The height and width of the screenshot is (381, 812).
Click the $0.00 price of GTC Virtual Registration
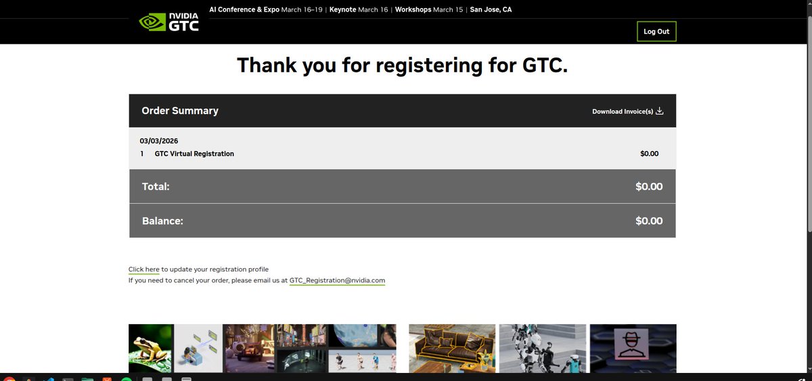tap(649, 154)
